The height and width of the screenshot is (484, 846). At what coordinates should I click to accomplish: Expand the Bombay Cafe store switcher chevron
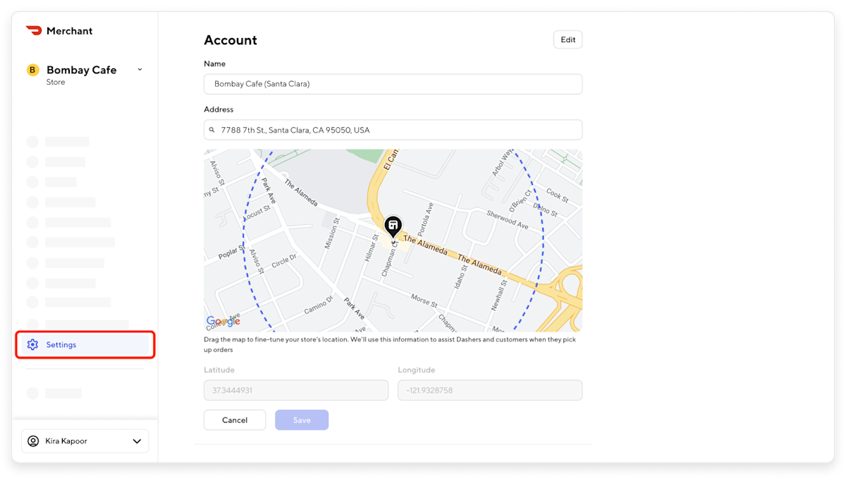140,69
